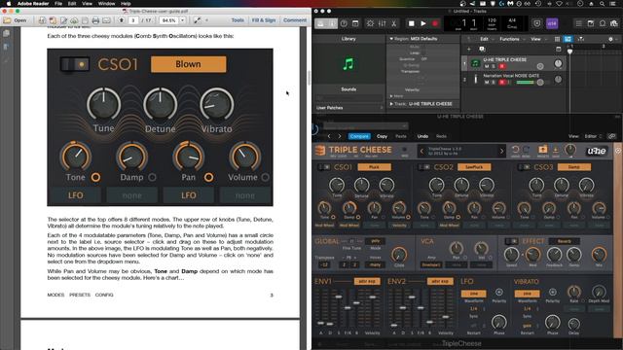This screenshot has height=350, width=623.
Task: Click the tuner icon beside the LCD display
Action: (x=536, y=23)
